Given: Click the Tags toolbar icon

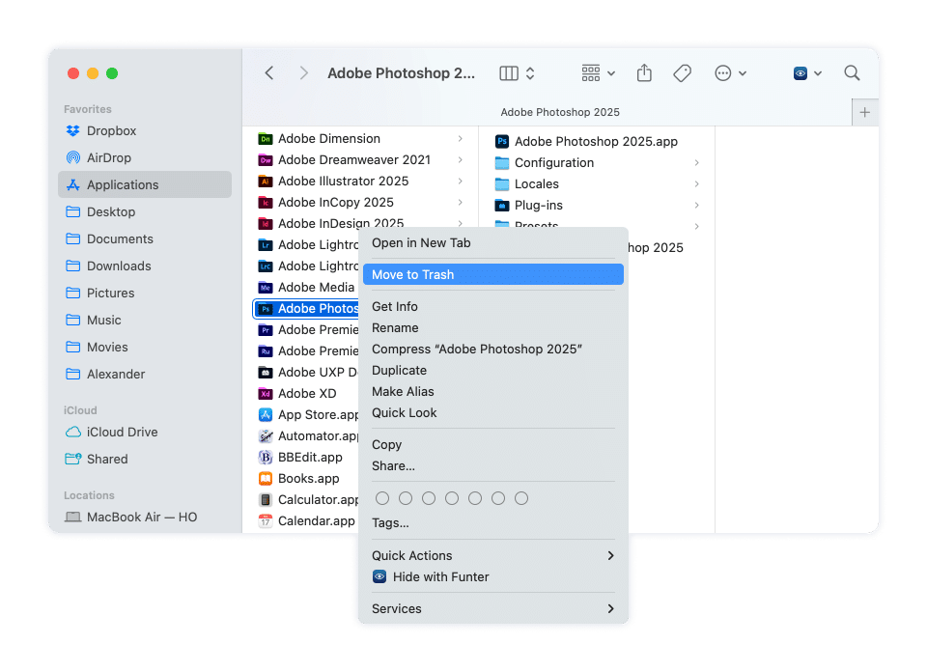Looking at the screenshot, I should (x=683, y=73).
